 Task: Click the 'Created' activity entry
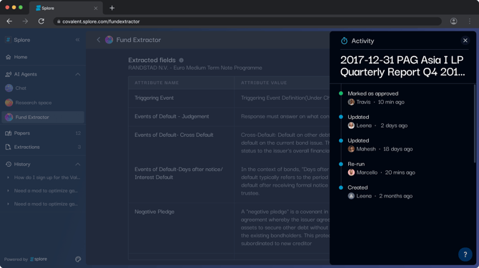(x=357, y=187)
